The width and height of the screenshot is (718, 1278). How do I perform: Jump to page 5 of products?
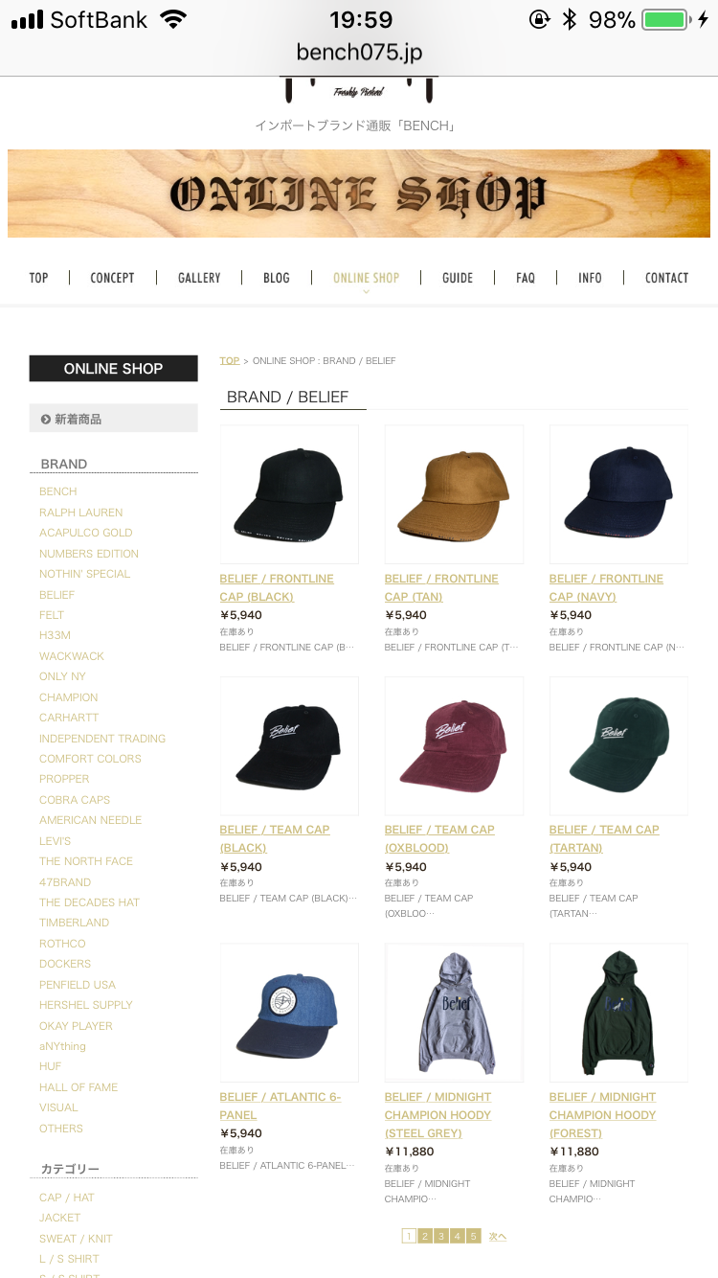(x=474, y=1236)
